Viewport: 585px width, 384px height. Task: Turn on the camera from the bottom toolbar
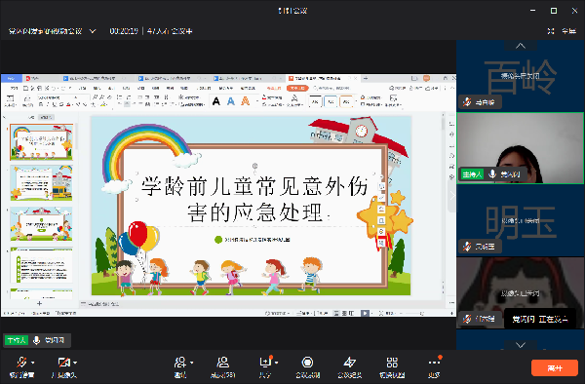coord(63,362)
